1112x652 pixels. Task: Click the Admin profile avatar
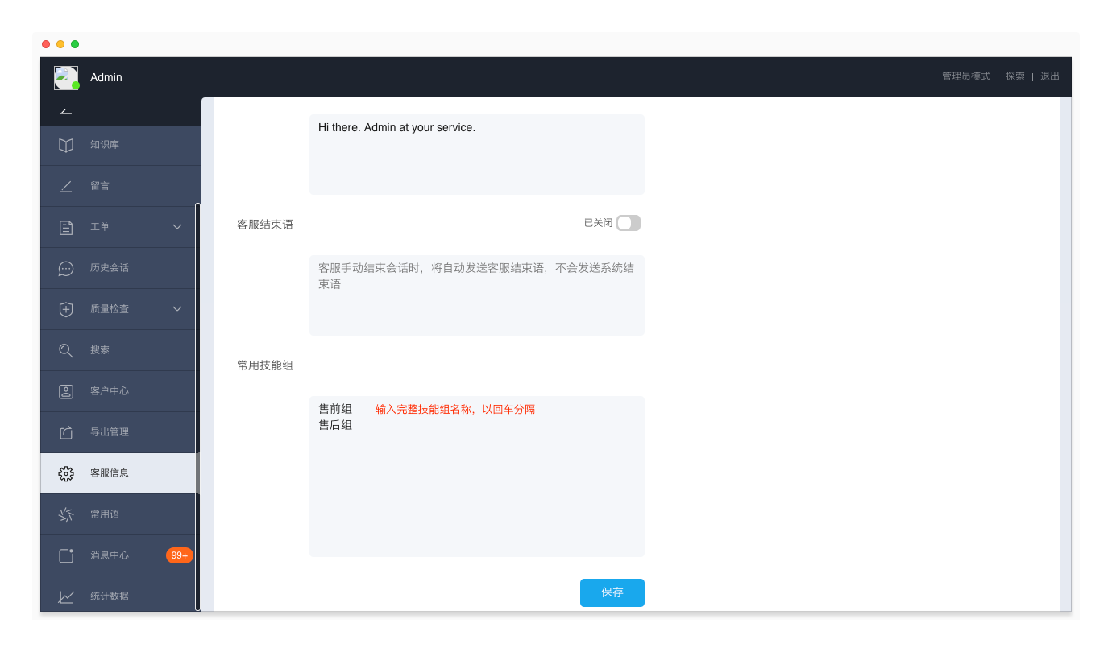[66, 76]
